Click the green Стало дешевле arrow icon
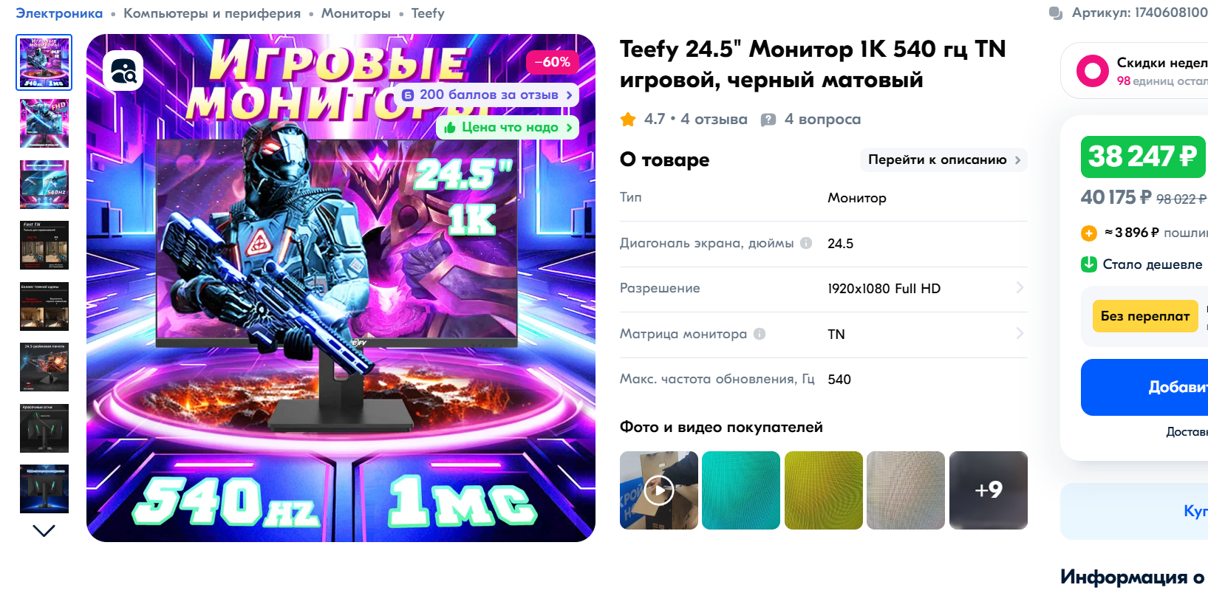The image size is (1208, 596). coord(1089,264)
